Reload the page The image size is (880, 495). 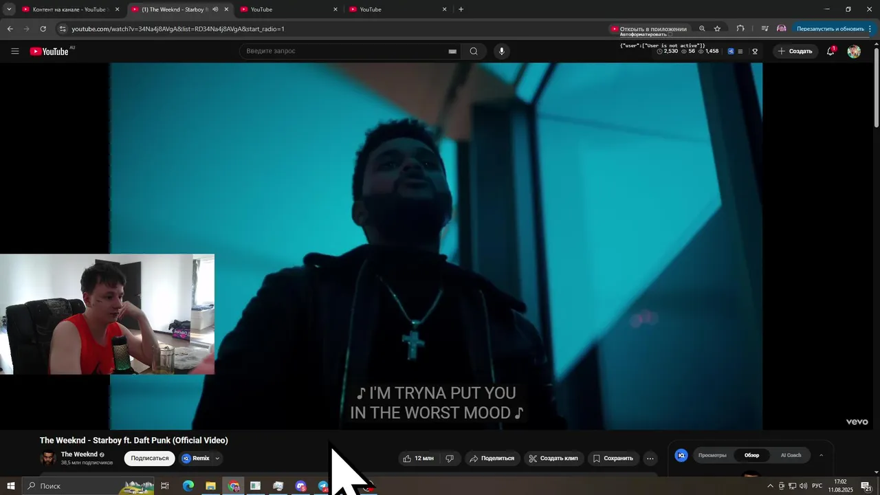pos(43,29)
